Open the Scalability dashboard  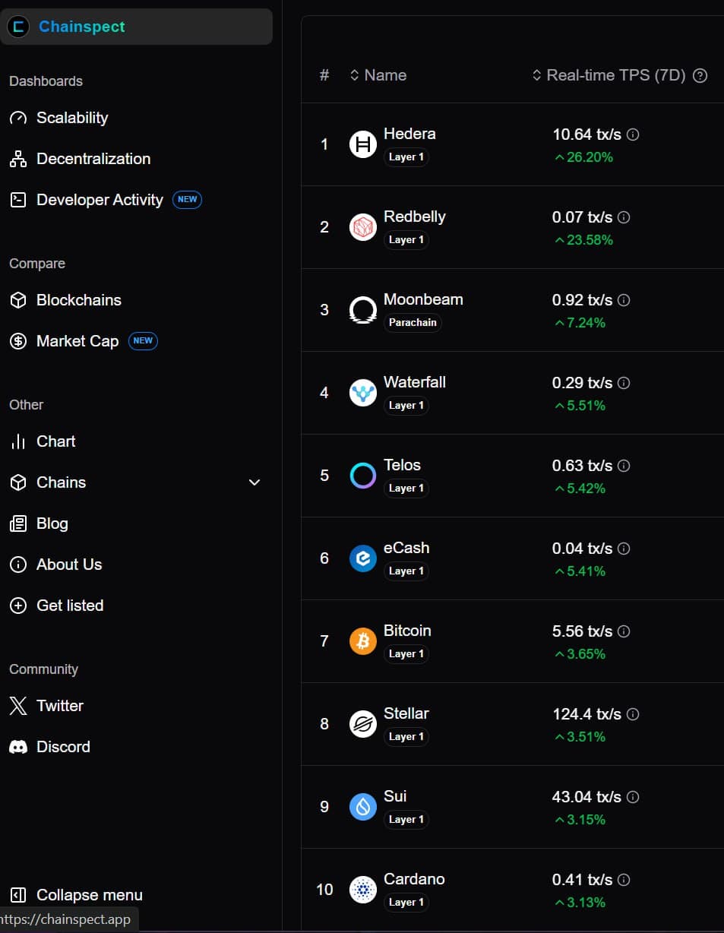pos(71,118)
